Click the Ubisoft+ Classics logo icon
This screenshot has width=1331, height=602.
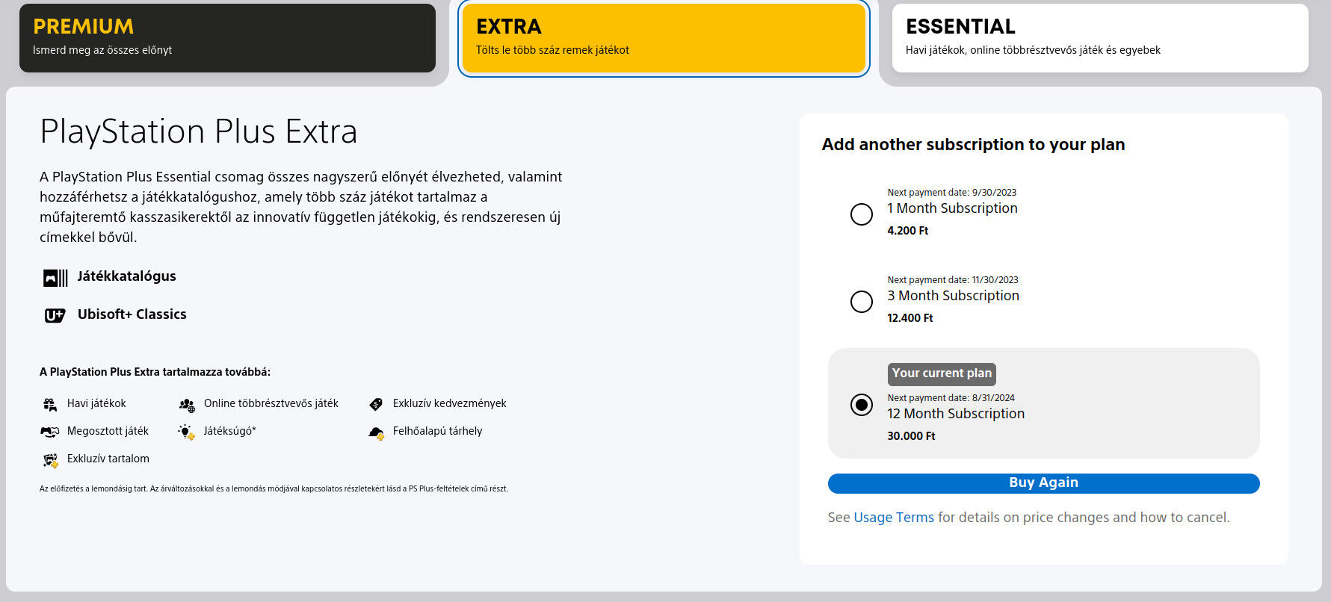55,315
